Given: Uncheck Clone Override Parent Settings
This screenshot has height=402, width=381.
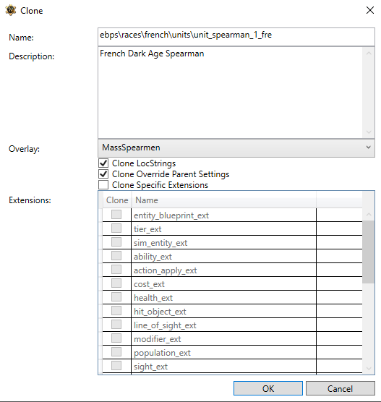Looking at the screenshot, I should pos(103,174).
